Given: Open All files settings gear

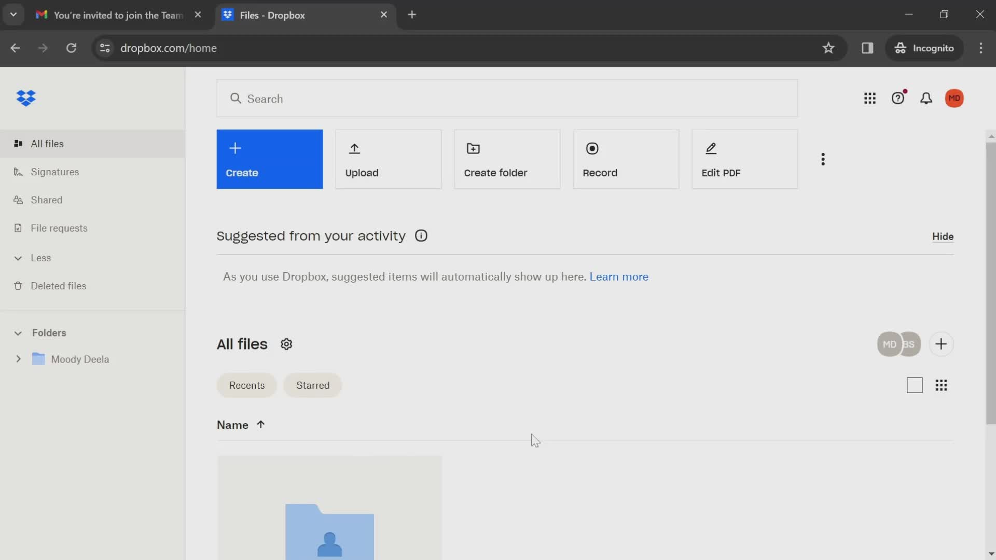Looking at the screenshot, I should 286,344.
